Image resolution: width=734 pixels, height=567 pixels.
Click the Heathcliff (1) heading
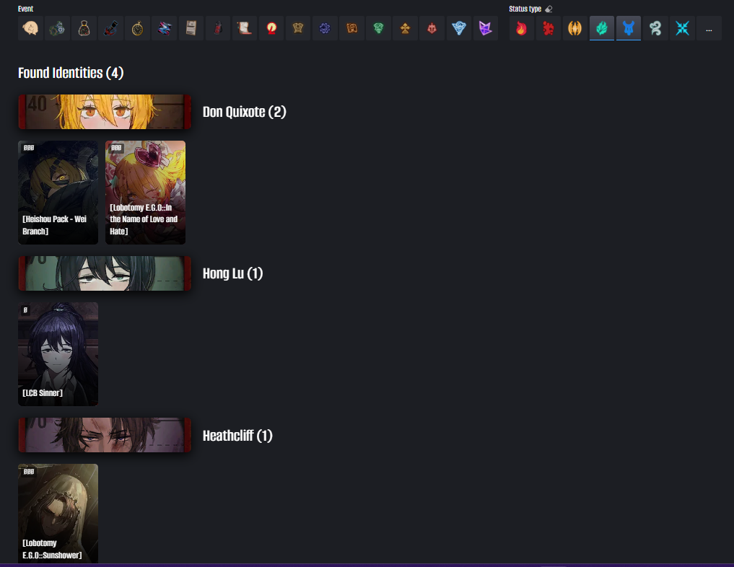[237, 436]
